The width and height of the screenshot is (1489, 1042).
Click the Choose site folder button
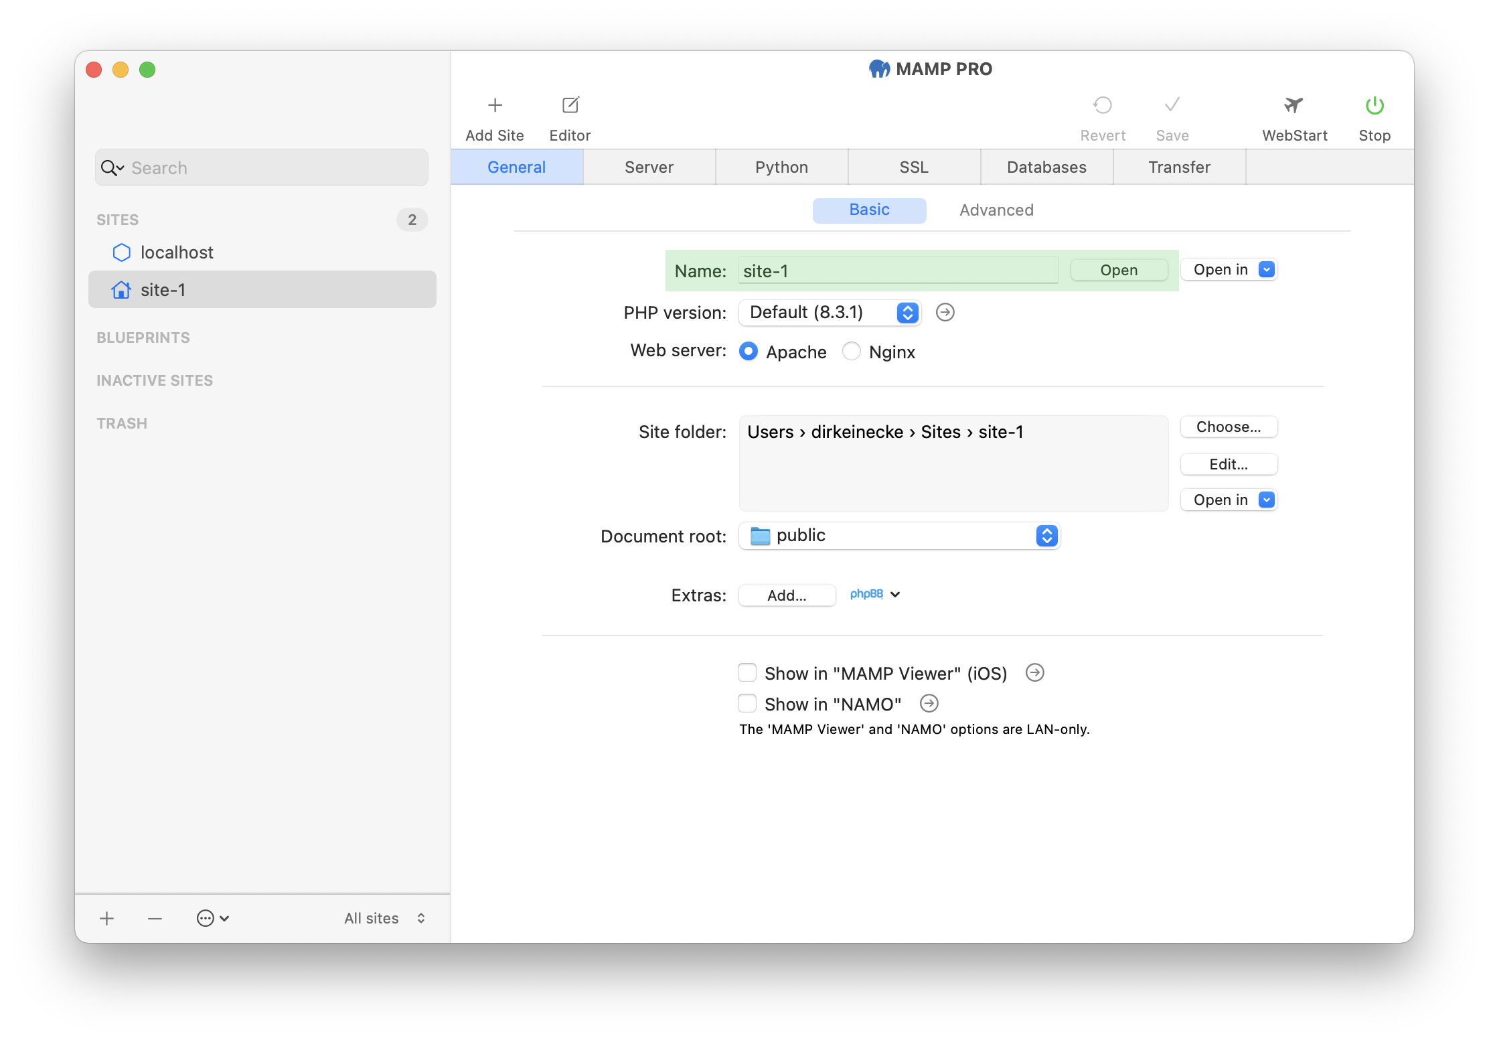[1229, 427]
